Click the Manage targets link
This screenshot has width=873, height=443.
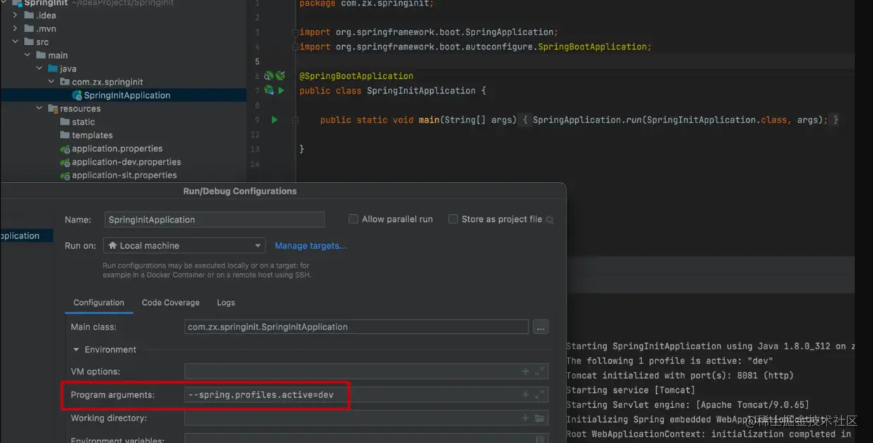[x=310, y=246]
